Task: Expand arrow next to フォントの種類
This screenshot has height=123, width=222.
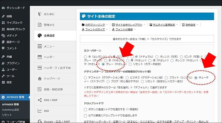Action: [x=135, y=29]
